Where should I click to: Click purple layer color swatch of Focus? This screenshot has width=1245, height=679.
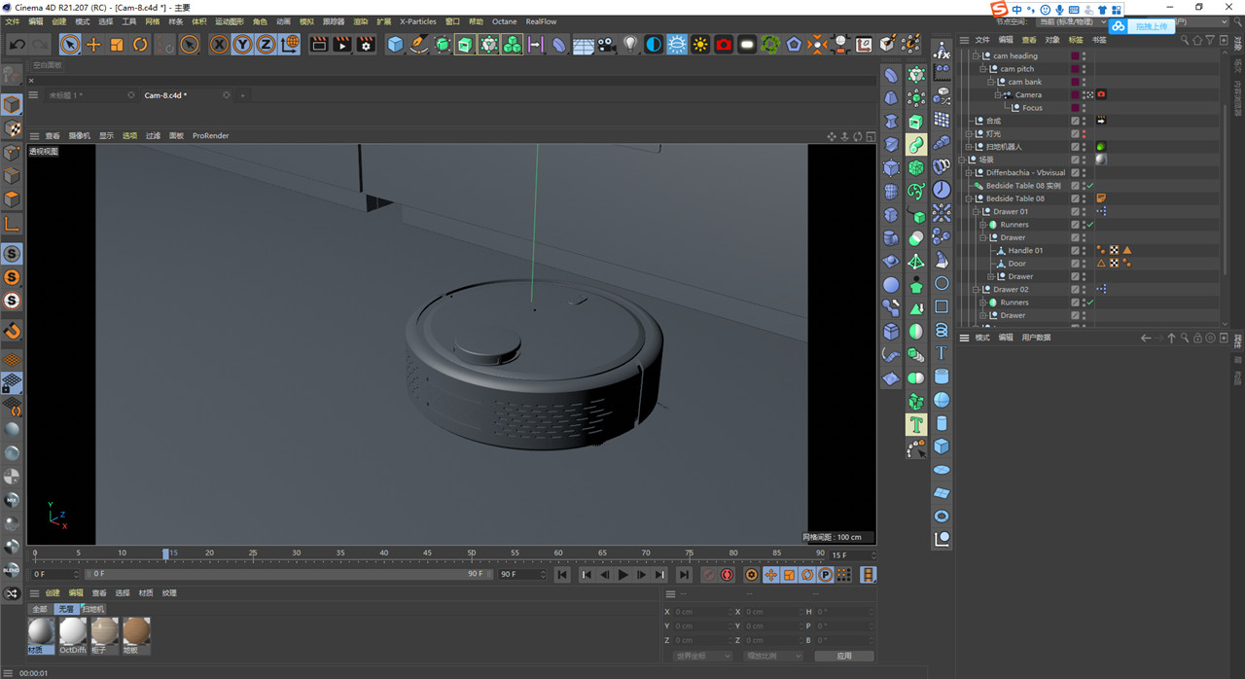point(1076,108)
